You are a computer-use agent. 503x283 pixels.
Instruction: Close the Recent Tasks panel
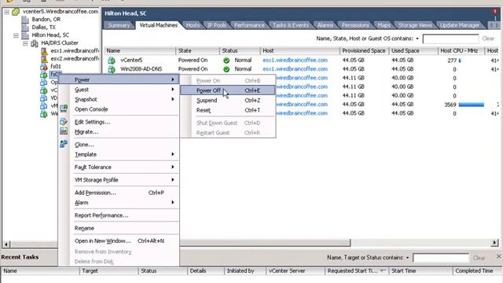point(499,256)
